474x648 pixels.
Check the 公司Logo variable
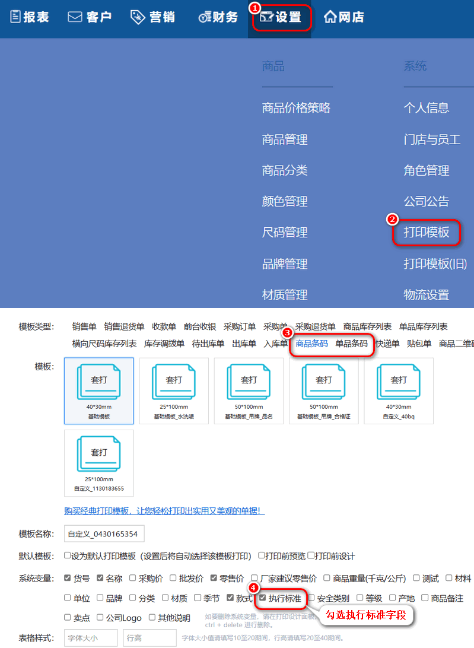click(x=100, y=617)
